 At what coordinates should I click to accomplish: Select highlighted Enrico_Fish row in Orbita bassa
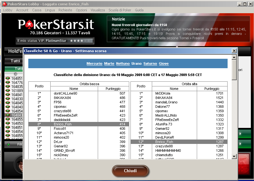[79, 124]
